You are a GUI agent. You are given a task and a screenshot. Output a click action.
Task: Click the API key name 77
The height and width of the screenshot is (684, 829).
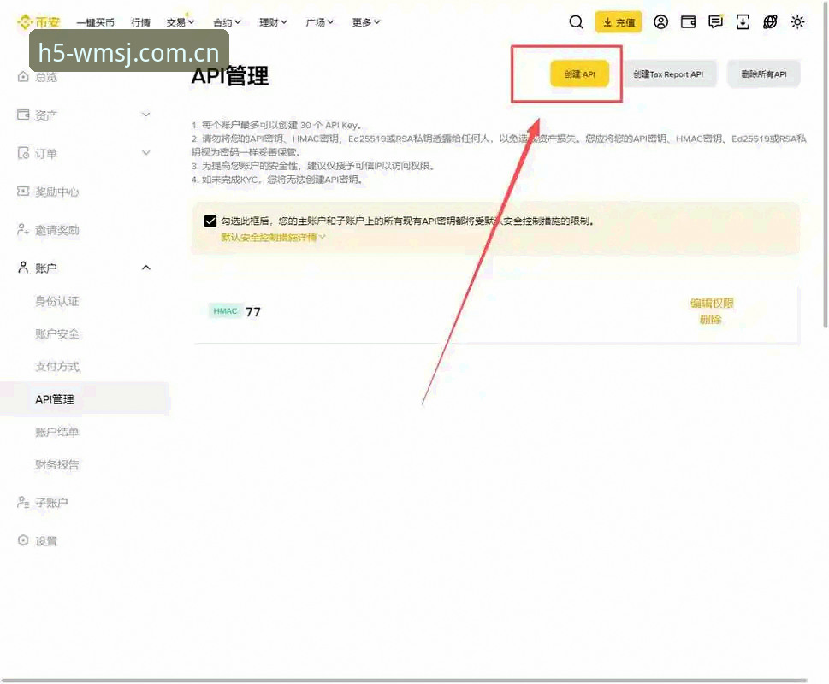(253, 311)
